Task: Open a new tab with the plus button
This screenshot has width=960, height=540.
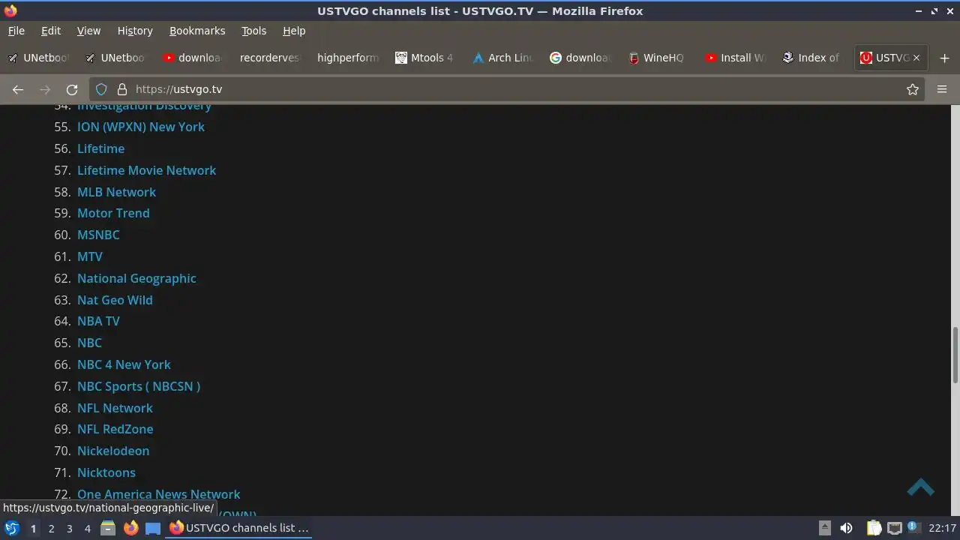Action: (x=944, y=58)
